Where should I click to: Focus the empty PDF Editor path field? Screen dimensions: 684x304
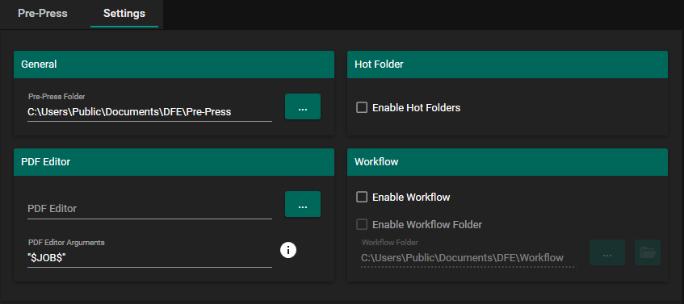(149, 209)
